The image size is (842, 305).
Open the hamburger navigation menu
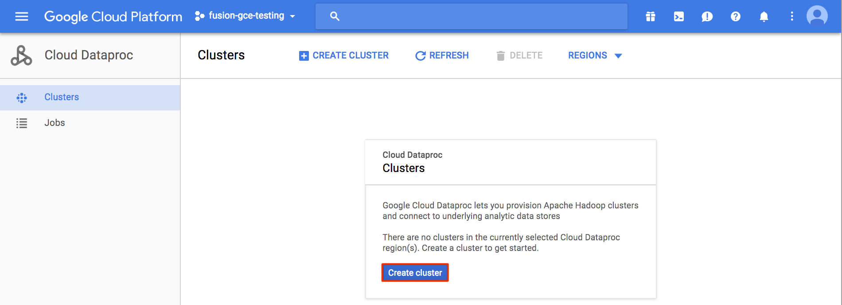click(x=22, y=16)
